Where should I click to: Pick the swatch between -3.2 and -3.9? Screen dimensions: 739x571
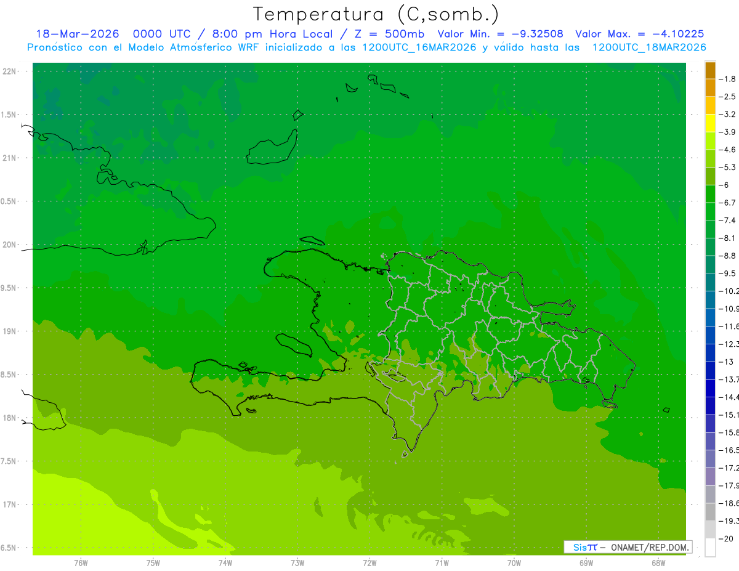click(710, 123)
